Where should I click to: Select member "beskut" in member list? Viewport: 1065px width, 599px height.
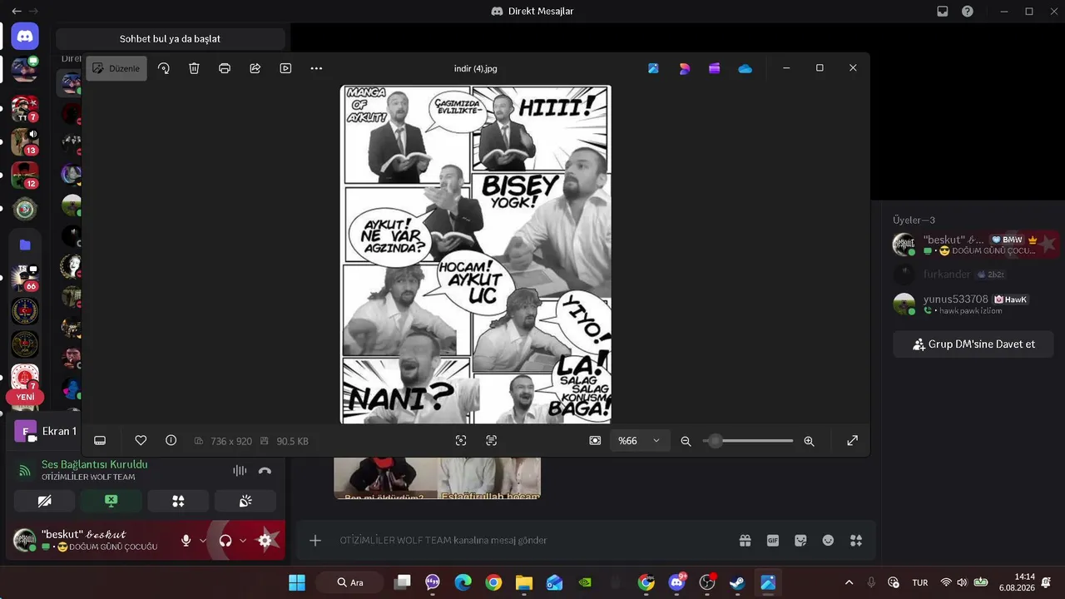click(974, 245)
